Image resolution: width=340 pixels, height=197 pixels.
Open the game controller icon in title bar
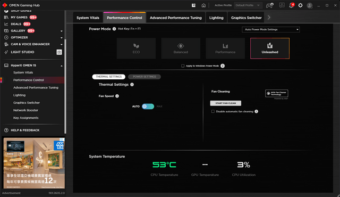tap(269, 5)
